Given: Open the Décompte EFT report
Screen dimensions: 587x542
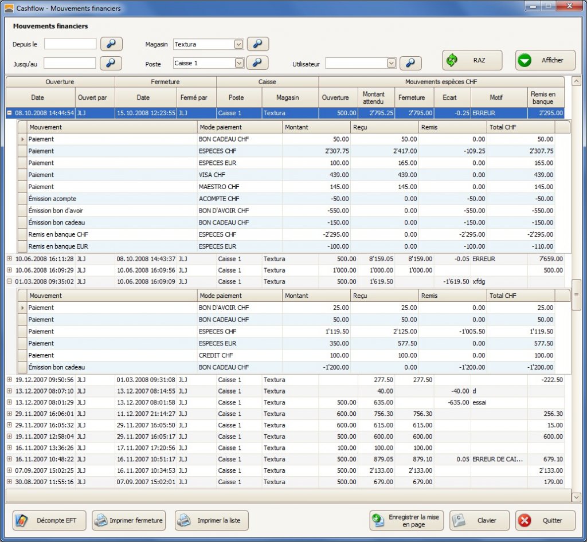Looking at the screenshot, I should coord(49,521).
